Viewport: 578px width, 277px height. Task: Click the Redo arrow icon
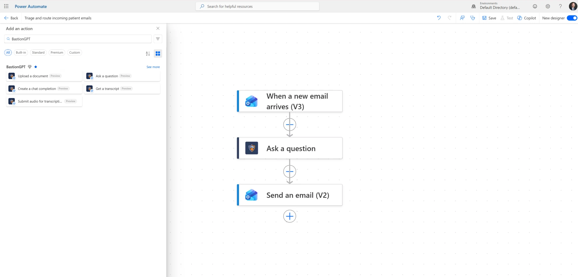pyautogui.click(x=449, y=18)
